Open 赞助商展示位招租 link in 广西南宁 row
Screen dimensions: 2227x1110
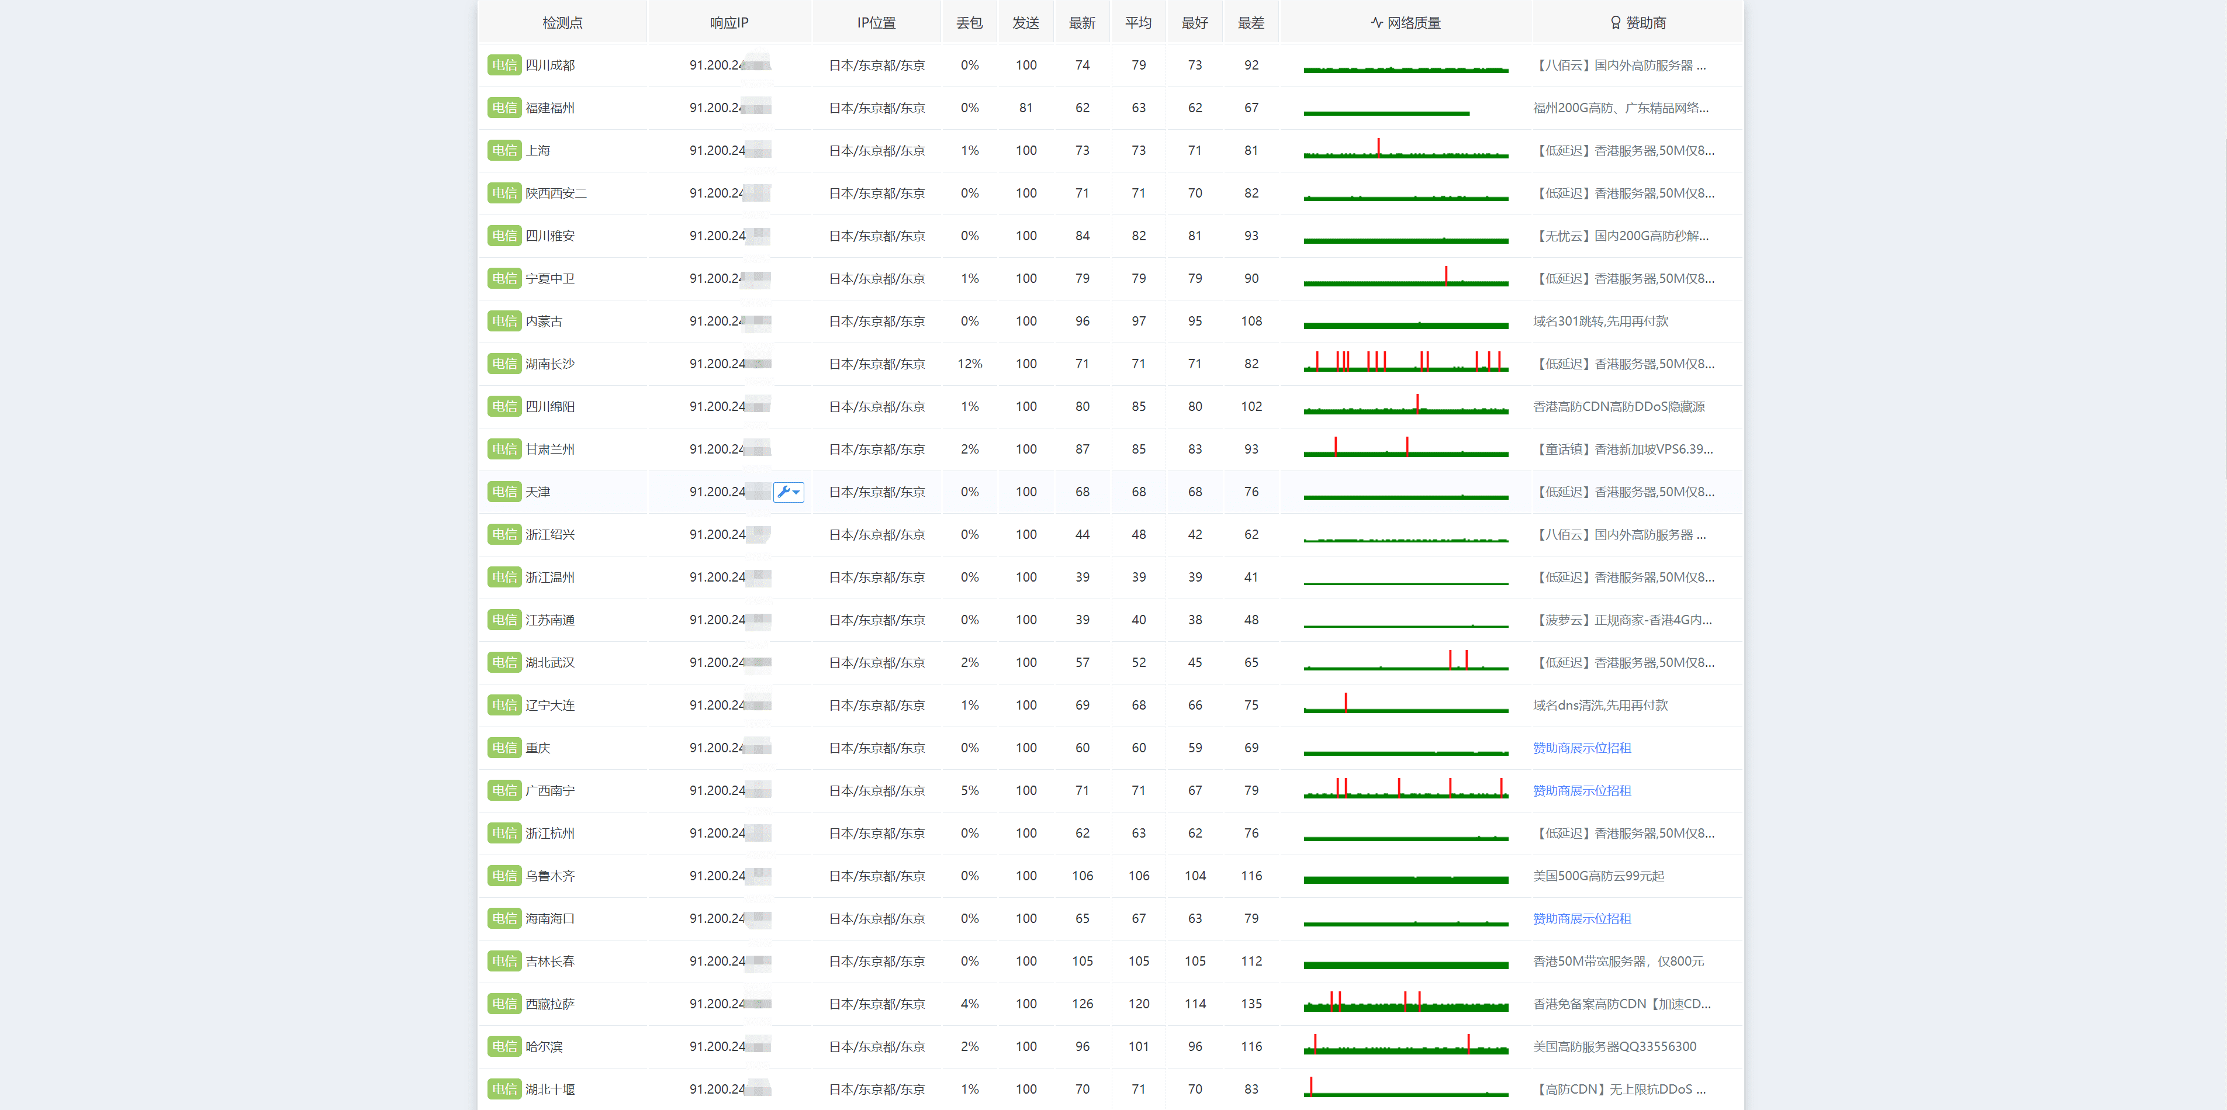pyautogui.click(x=1581, y=790)
